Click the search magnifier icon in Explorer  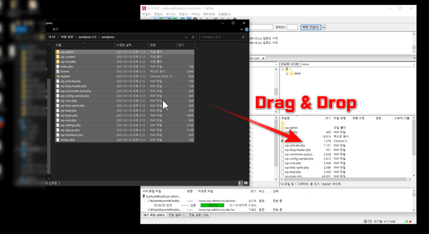click(x=243, y=37)
